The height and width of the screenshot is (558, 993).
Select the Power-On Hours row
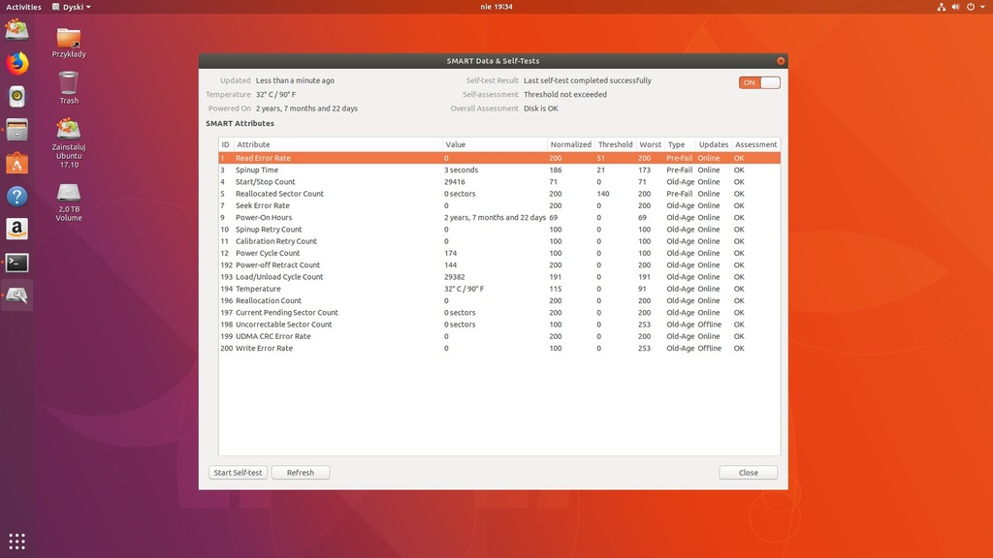pos(499,218)
